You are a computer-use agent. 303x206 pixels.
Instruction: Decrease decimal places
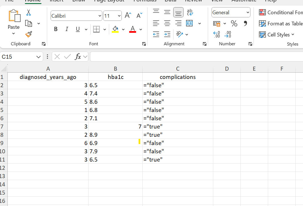click(228, 34)
